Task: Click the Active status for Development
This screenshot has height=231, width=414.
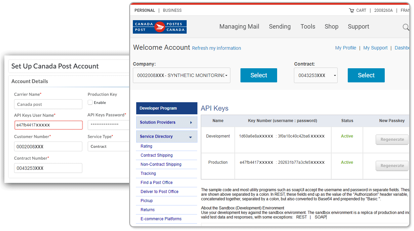Action: point(347,136)
